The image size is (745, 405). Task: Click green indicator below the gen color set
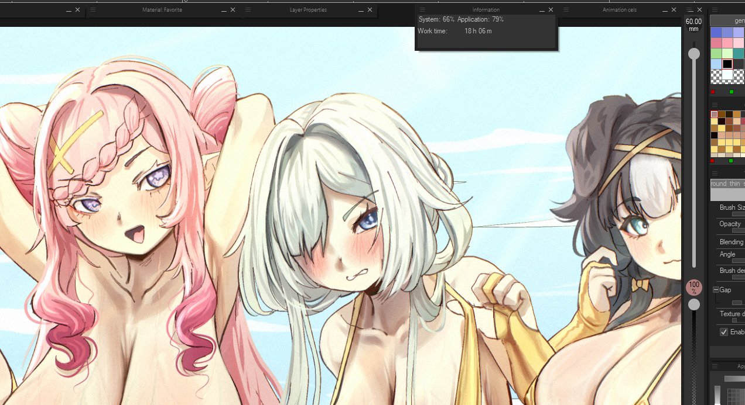(732, 92)
